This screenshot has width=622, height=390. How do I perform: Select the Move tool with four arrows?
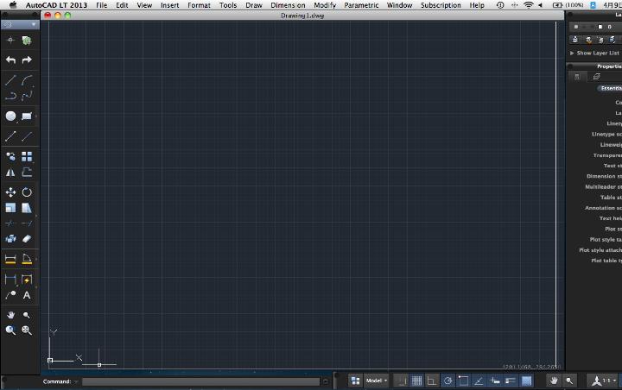click(10, 192)
